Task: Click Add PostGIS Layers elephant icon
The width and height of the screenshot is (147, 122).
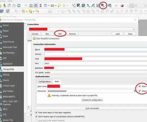Action: 103,5
